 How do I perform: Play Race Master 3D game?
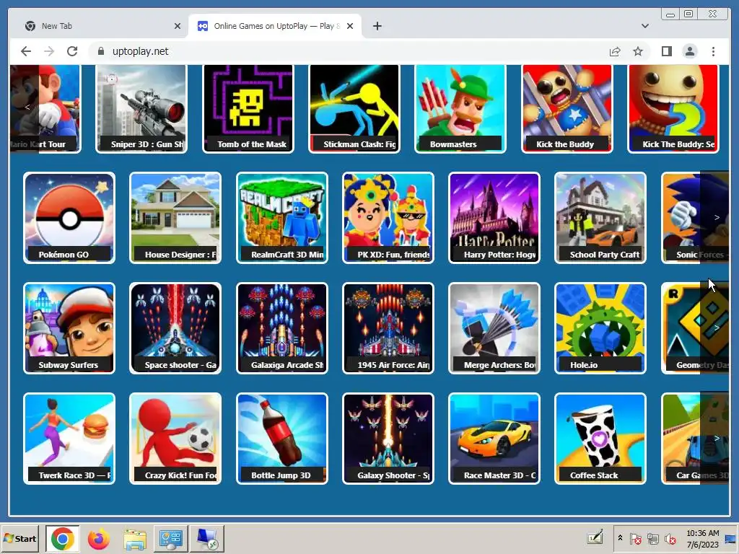(x=494, y=439)
